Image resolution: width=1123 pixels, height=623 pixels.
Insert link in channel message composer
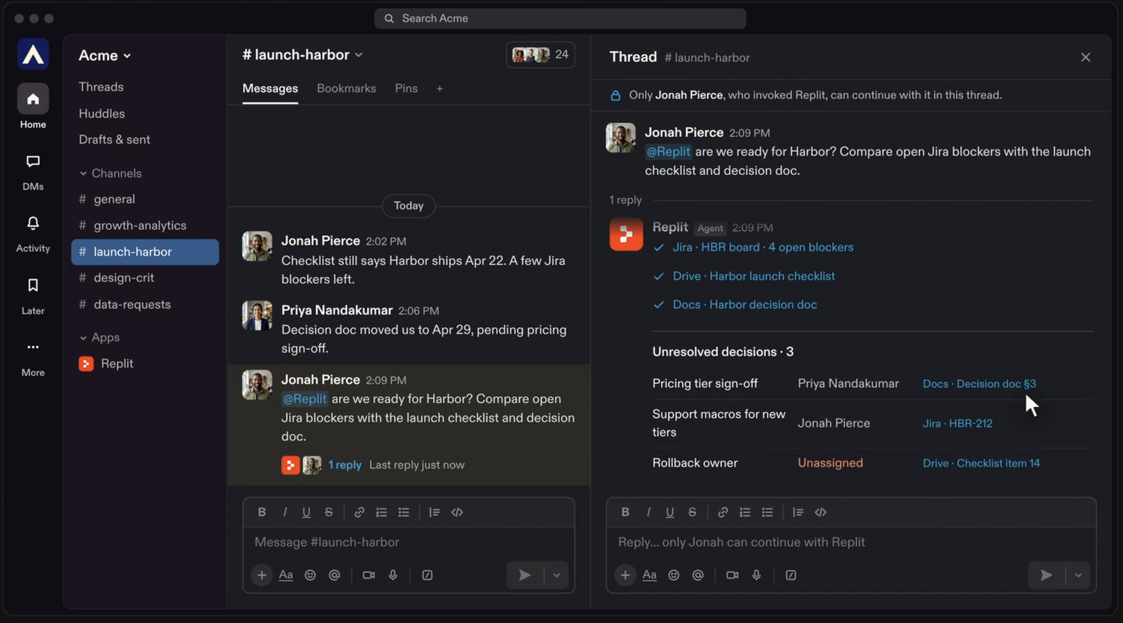359,512
